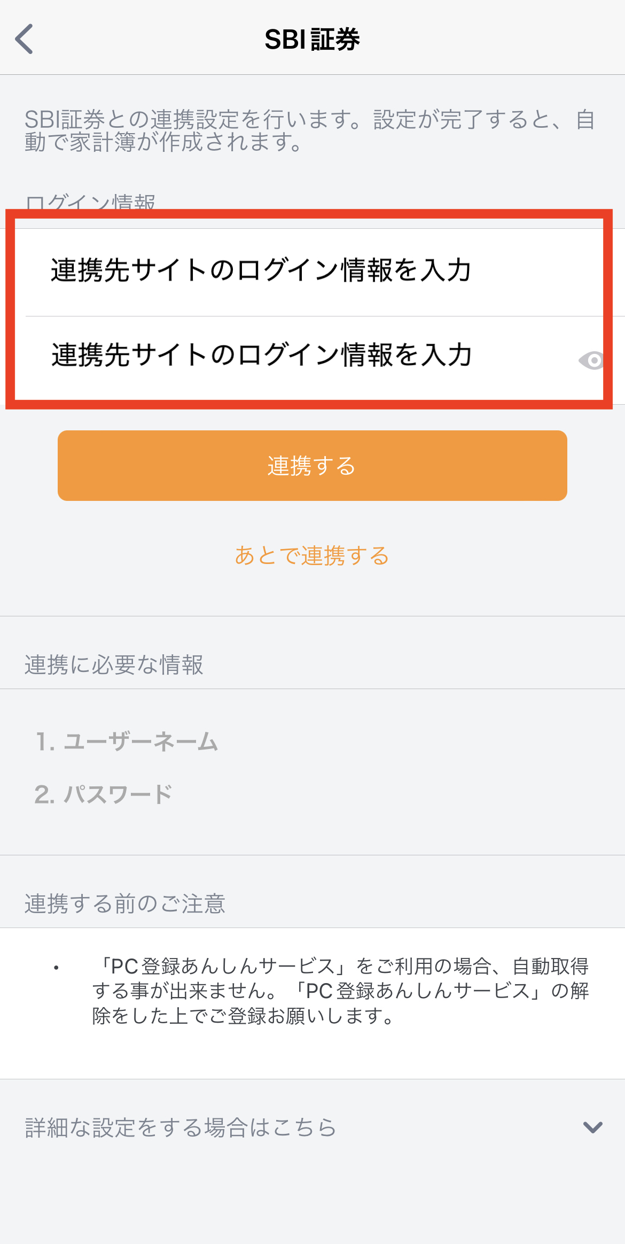Tap the 連携する前のご注意 section header

coord(125,903)
